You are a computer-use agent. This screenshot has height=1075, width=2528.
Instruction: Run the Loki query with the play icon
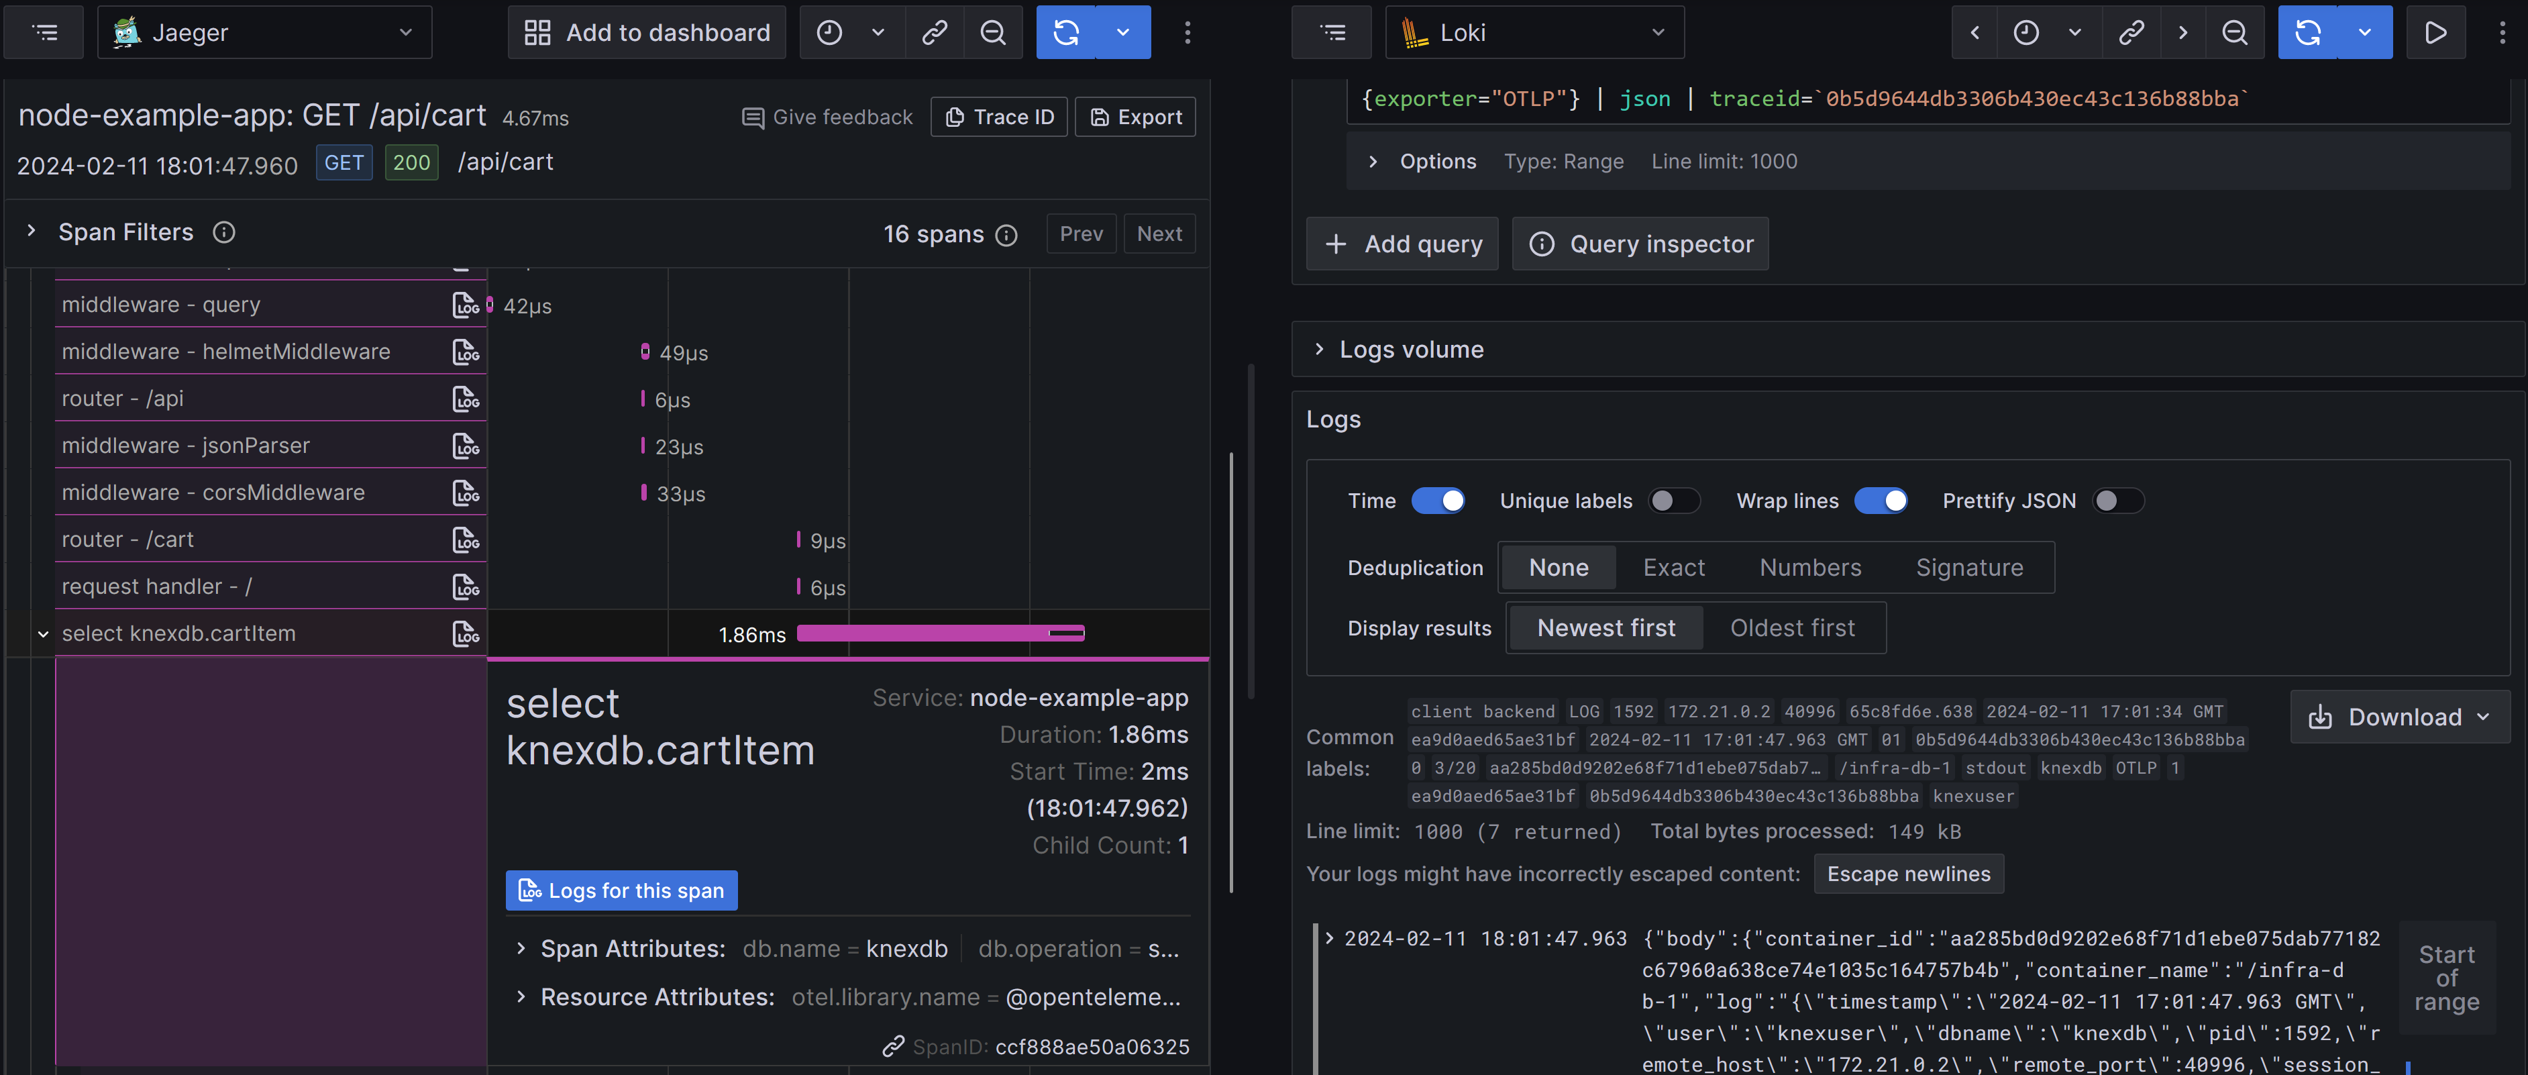point(2436,32)
